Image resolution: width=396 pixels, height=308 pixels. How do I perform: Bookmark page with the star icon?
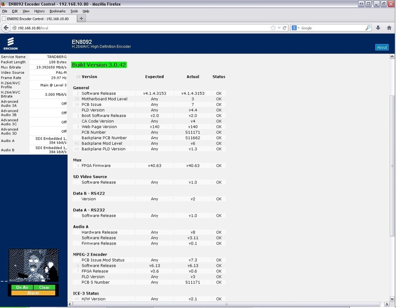coord(273,28)
